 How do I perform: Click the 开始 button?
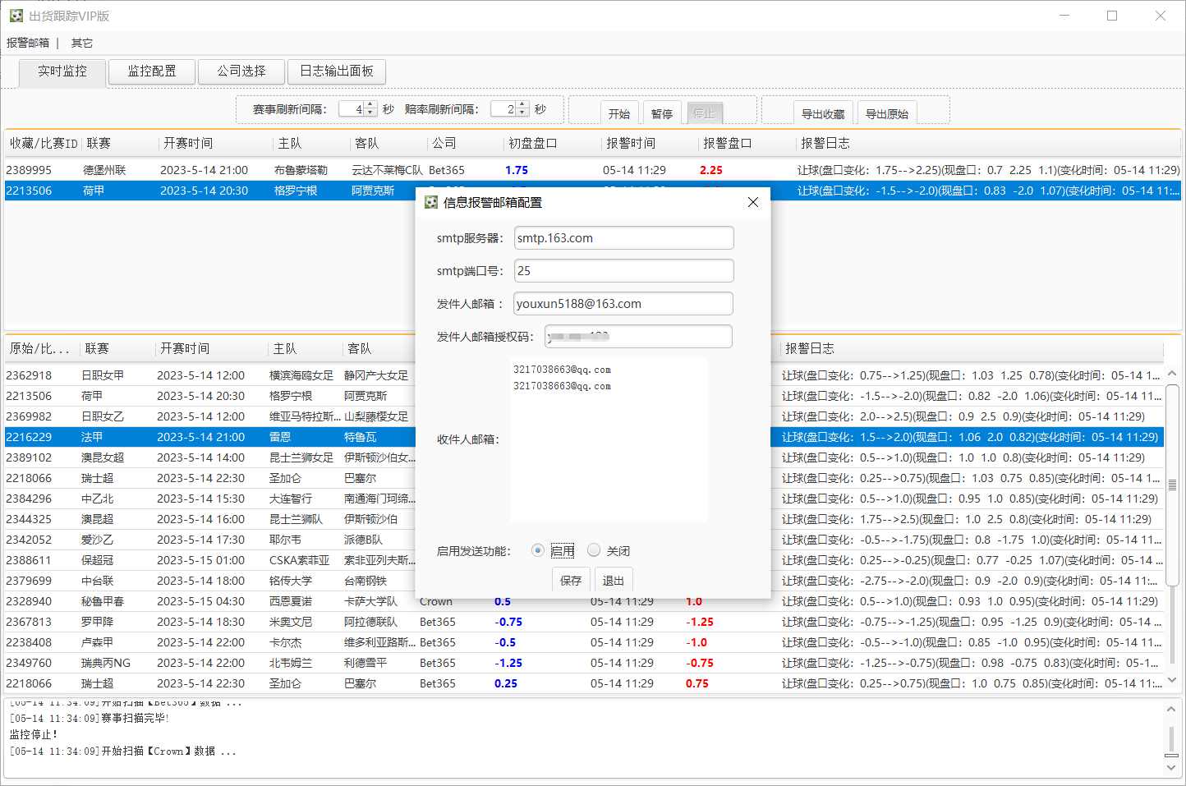[619, 113]
